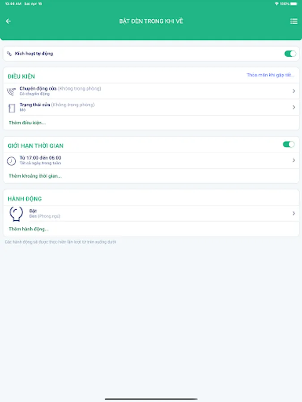Select the Điều Kiện section header

point(21,76)
